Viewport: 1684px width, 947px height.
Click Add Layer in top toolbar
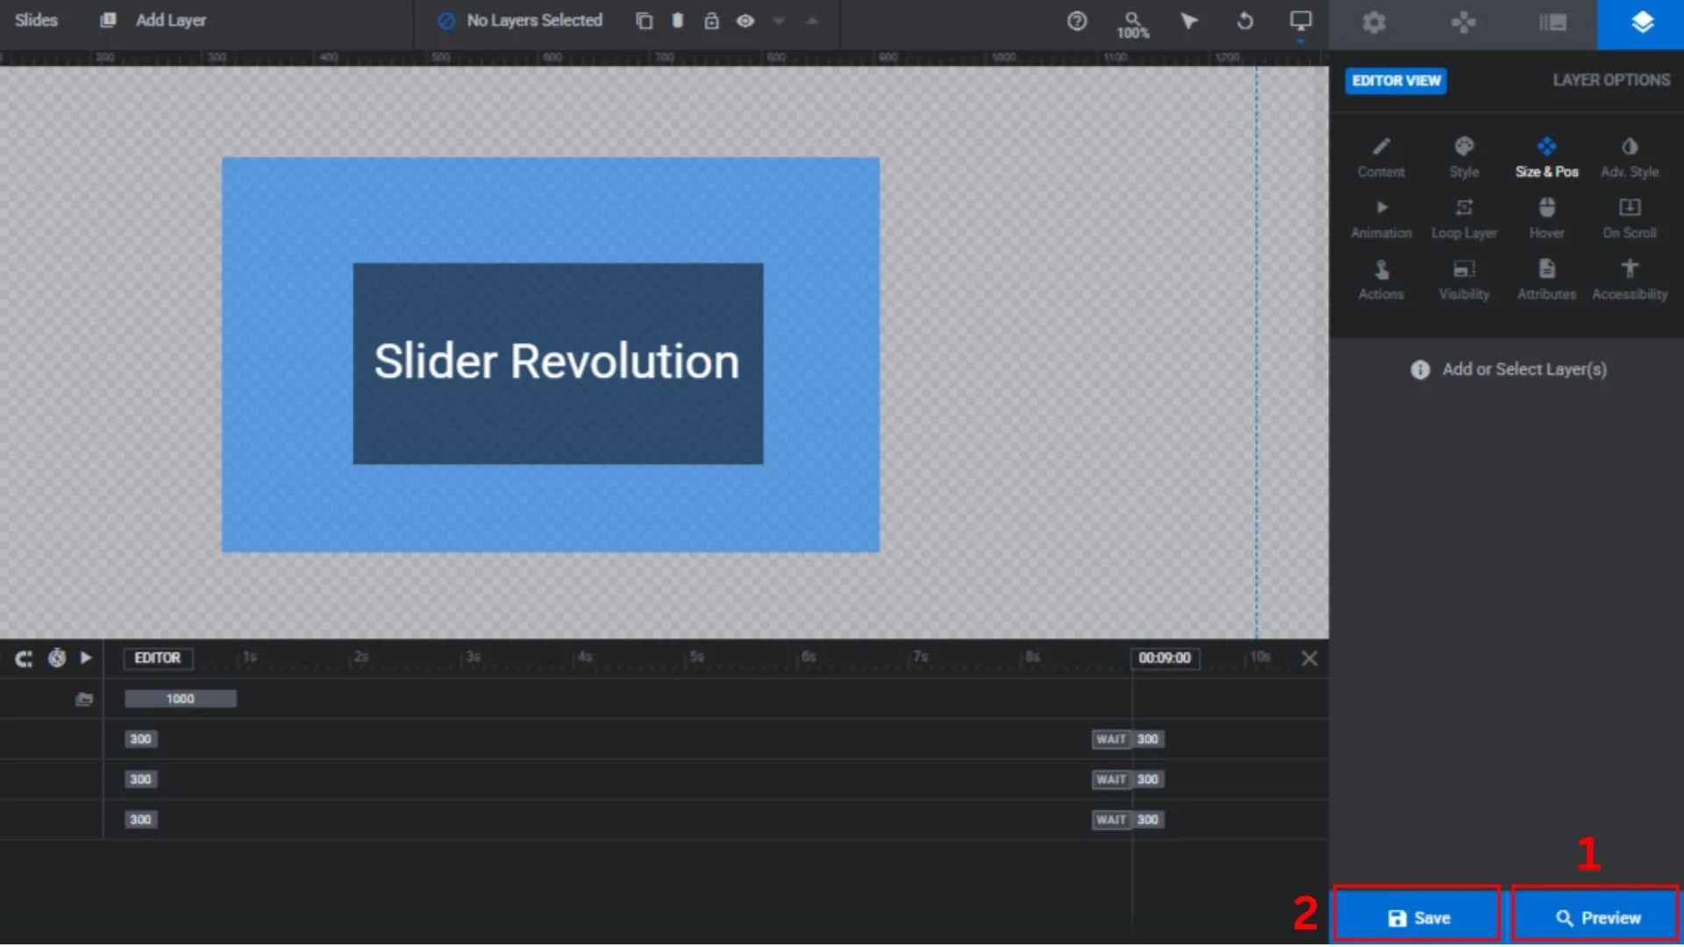coord(153,20)
